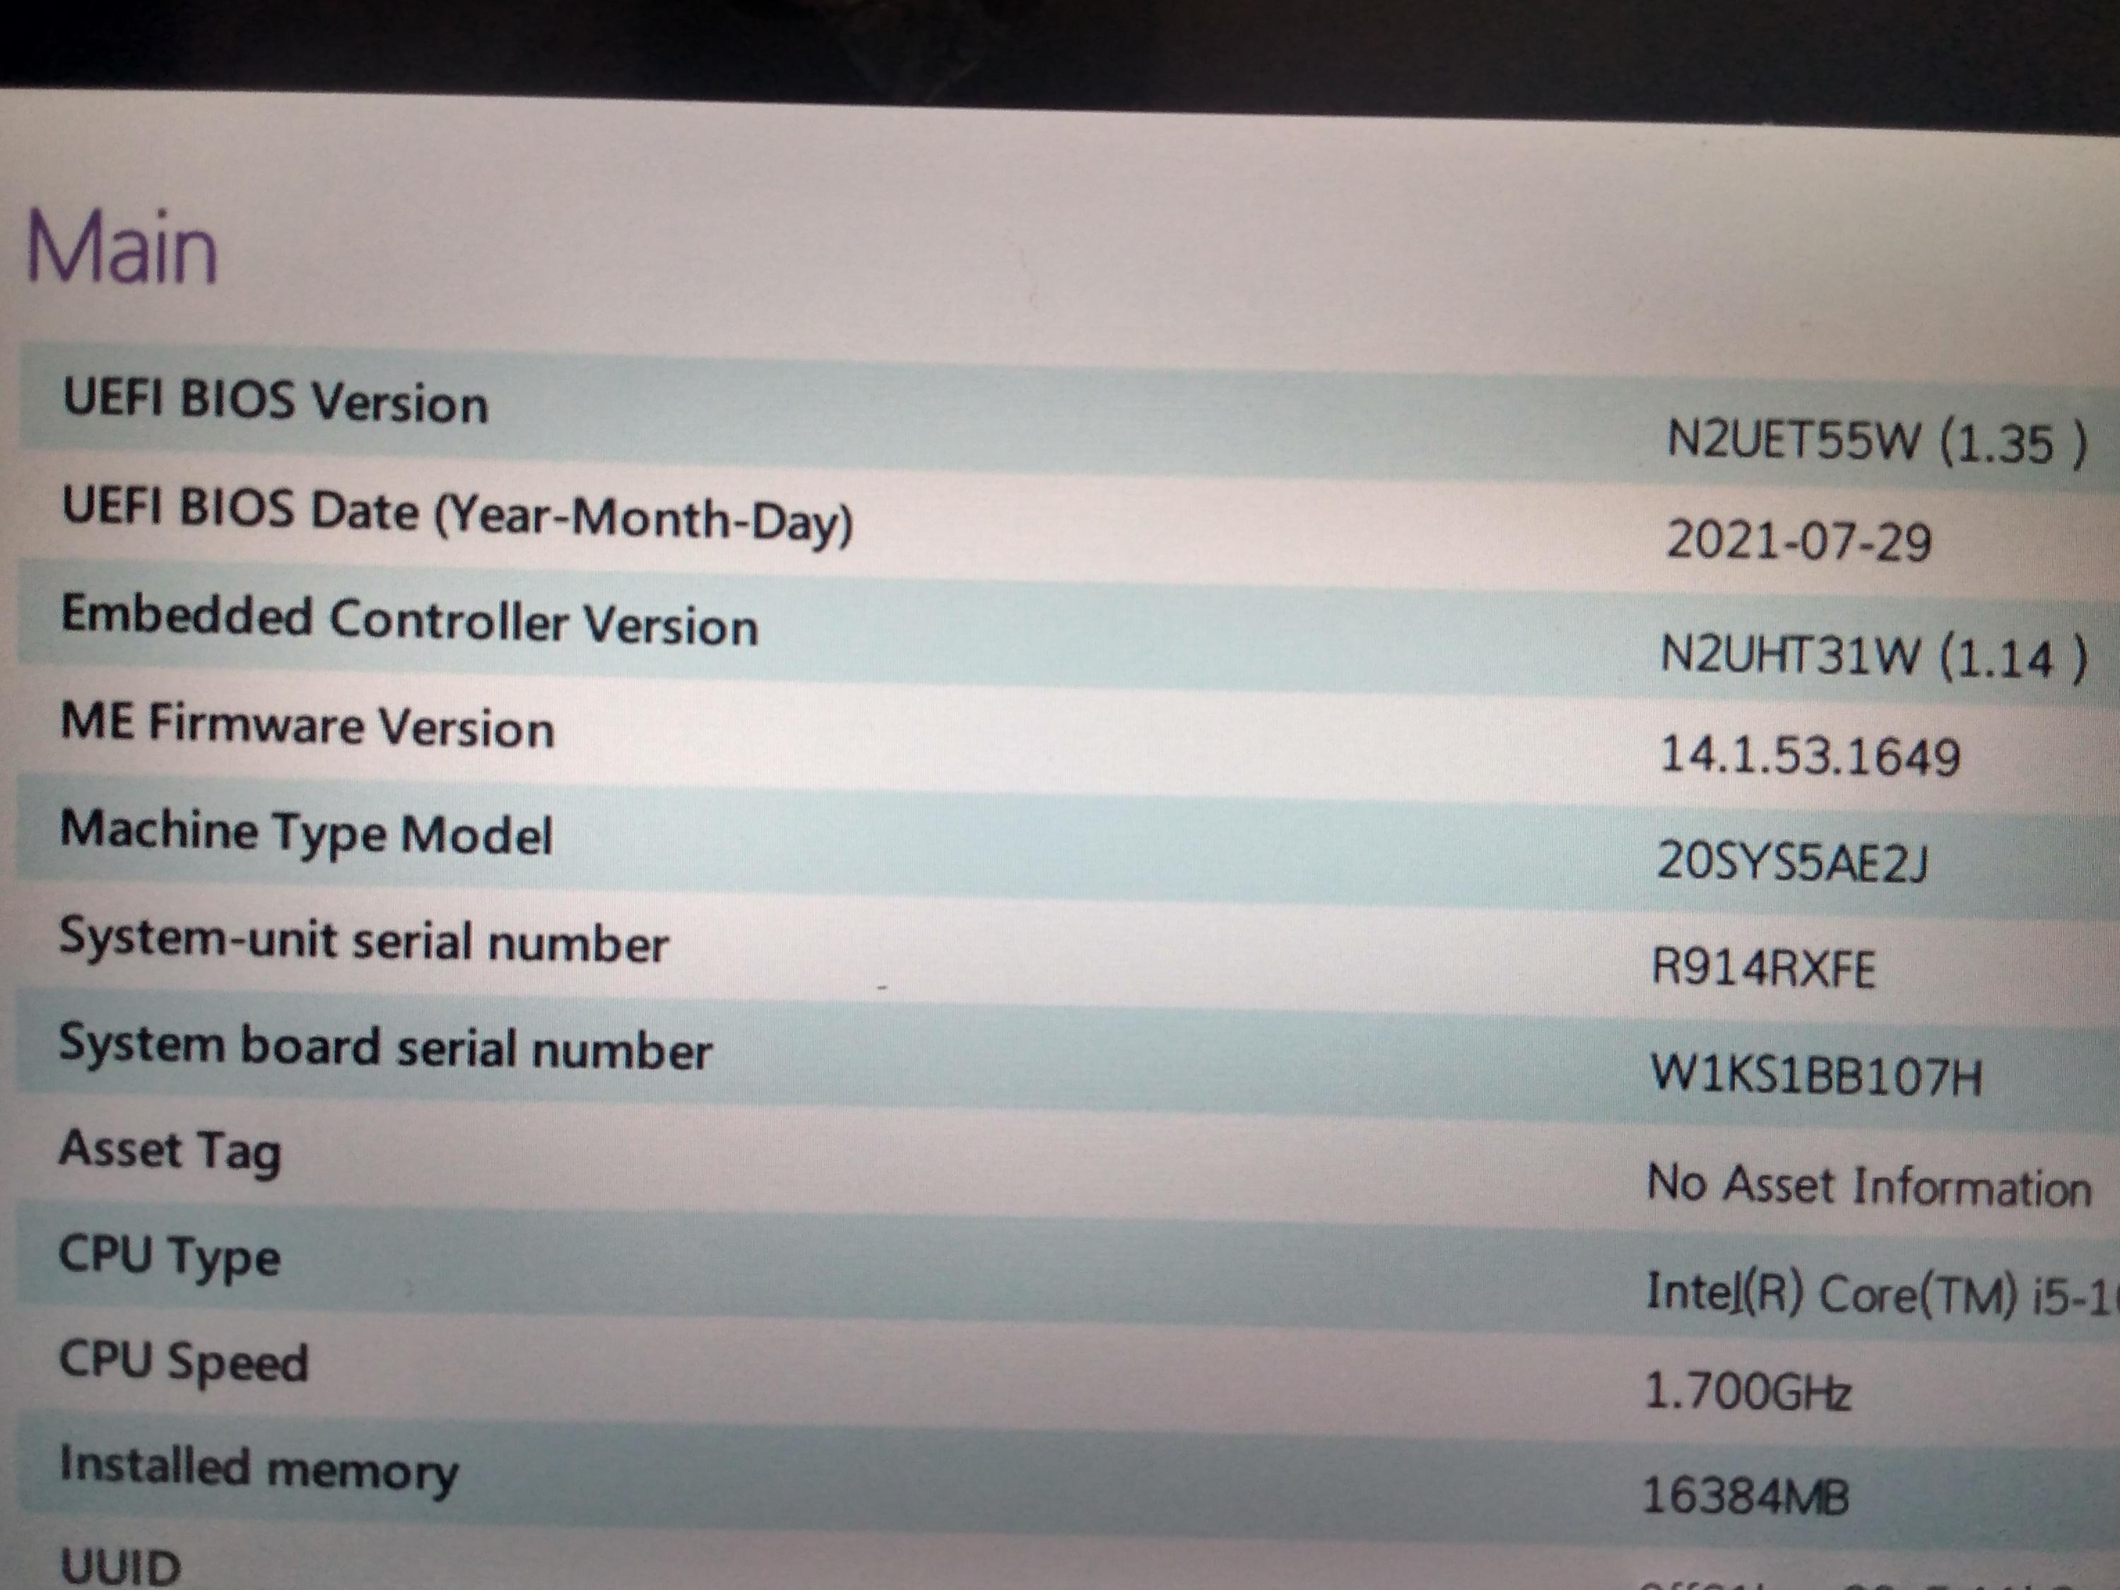
Task: Select the CPU Type row label
Action: click(x=170, y=1257)
